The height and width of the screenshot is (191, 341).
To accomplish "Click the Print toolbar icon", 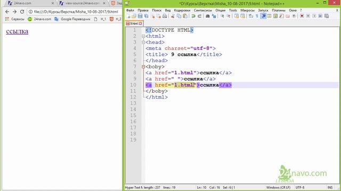I will 165,16.
